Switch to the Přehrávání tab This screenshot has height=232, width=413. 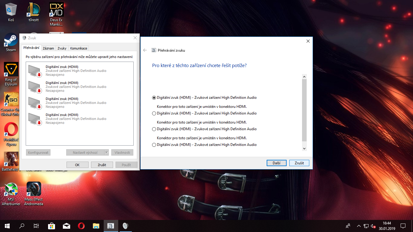pos(31,48)
